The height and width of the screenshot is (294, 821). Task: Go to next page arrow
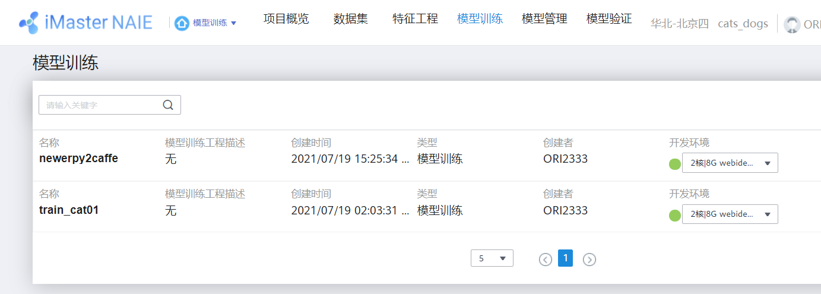click(x=589, y=259)
